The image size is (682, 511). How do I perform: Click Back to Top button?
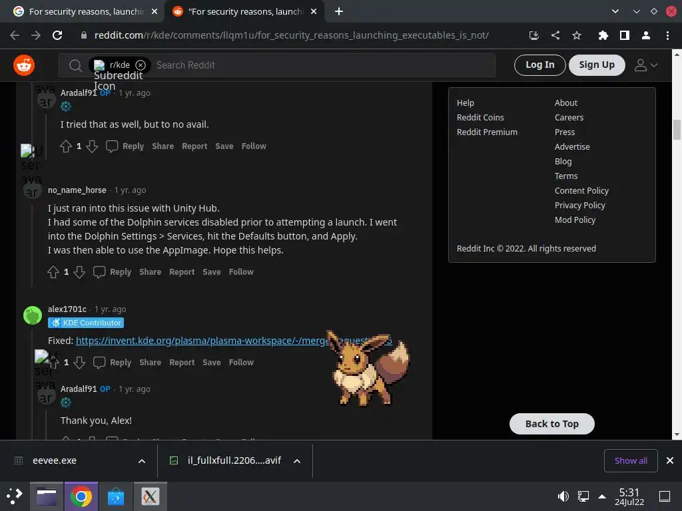(x=552, y=424)
